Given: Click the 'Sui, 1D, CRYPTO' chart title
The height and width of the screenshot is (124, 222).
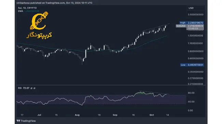Looking at the screenshot, I should pyautogui.click(x=27, y=8).
